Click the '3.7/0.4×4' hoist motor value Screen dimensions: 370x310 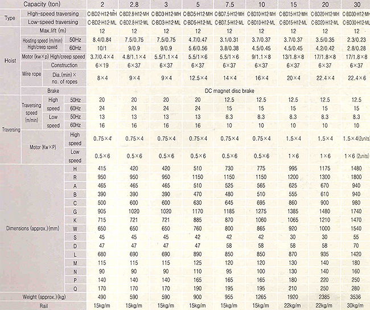pos(102,57)
